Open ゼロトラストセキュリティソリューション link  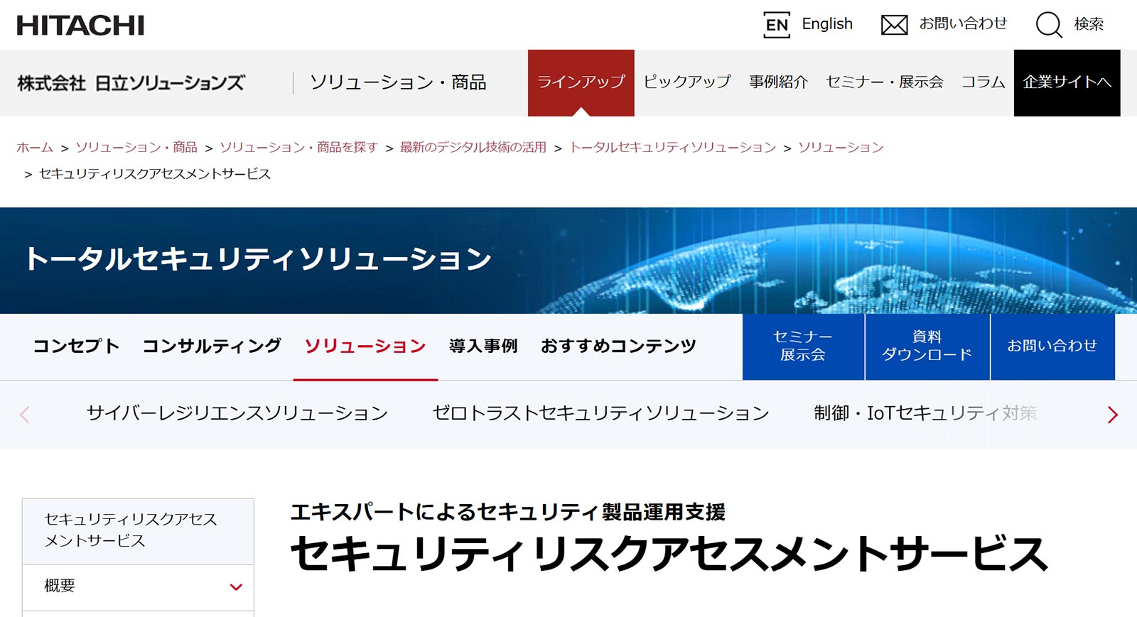click(x=600, y=413)
